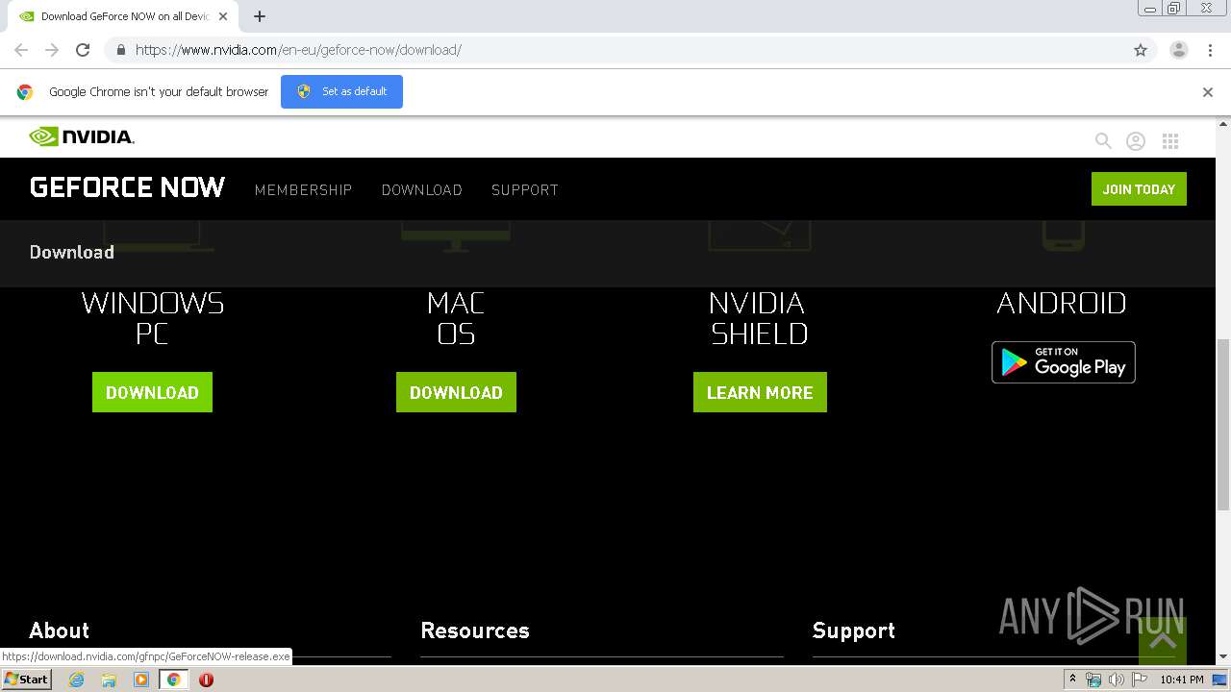The width and height of the screenshot is (1231, 692).
Task: Click the Support footer heading
Action: [853, 630]
